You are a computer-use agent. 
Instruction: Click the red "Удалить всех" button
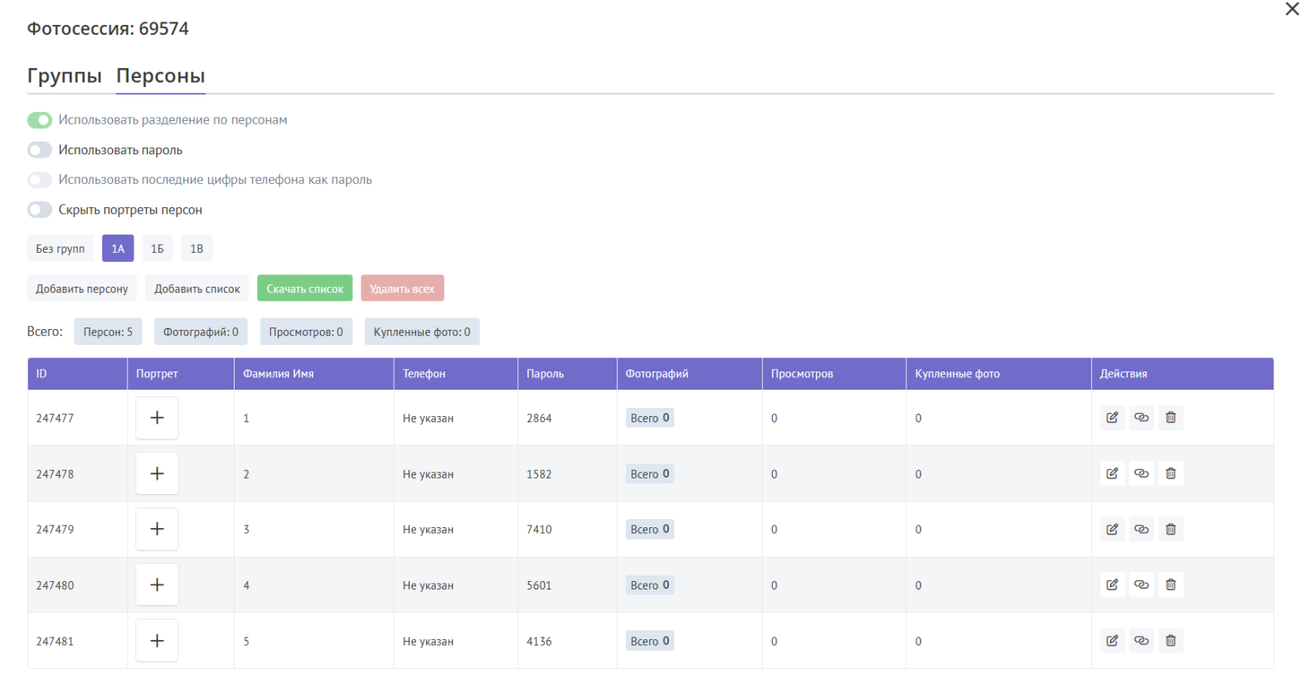pos(402,289)
